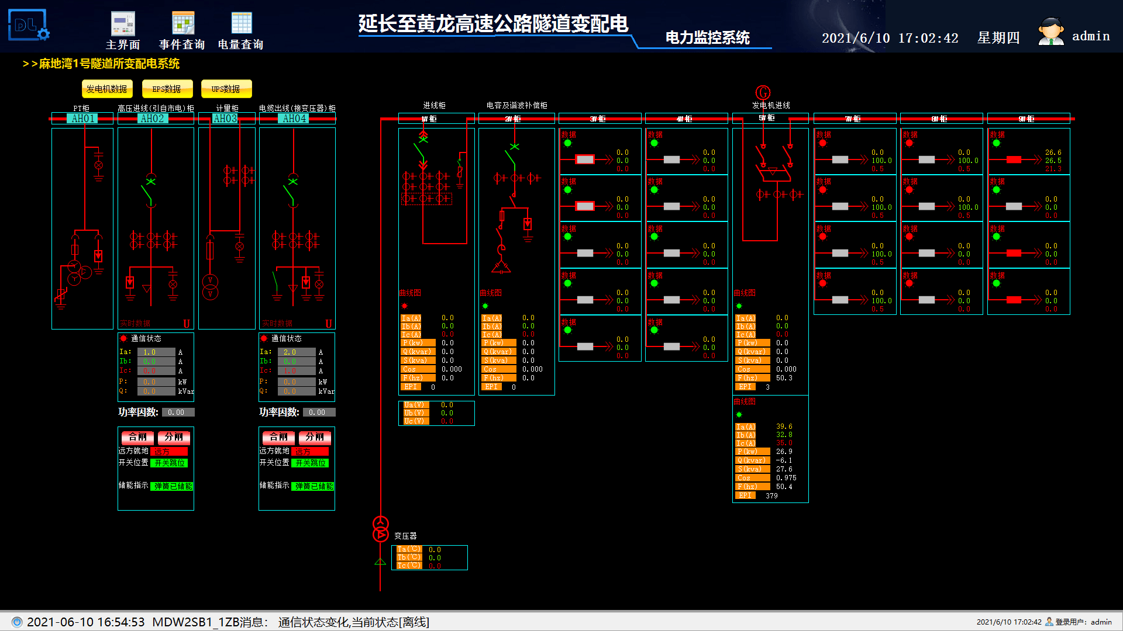The image size is (1123, 631).
Task: Click the generator G symbol icon
Action: (763, 92)
